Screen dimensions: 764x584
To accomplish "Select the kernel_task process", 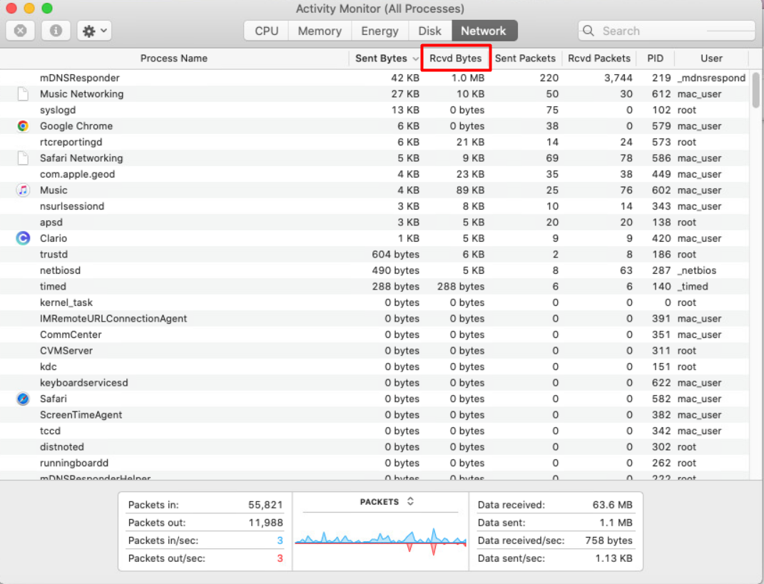I will point(375,302).
